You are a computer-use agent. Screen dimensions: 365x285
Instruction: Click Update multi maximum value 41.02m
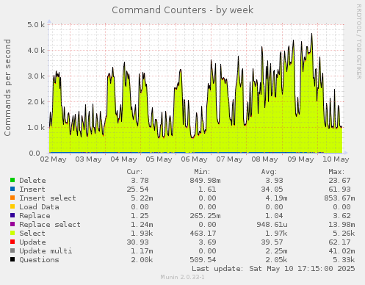click(341, 251)
